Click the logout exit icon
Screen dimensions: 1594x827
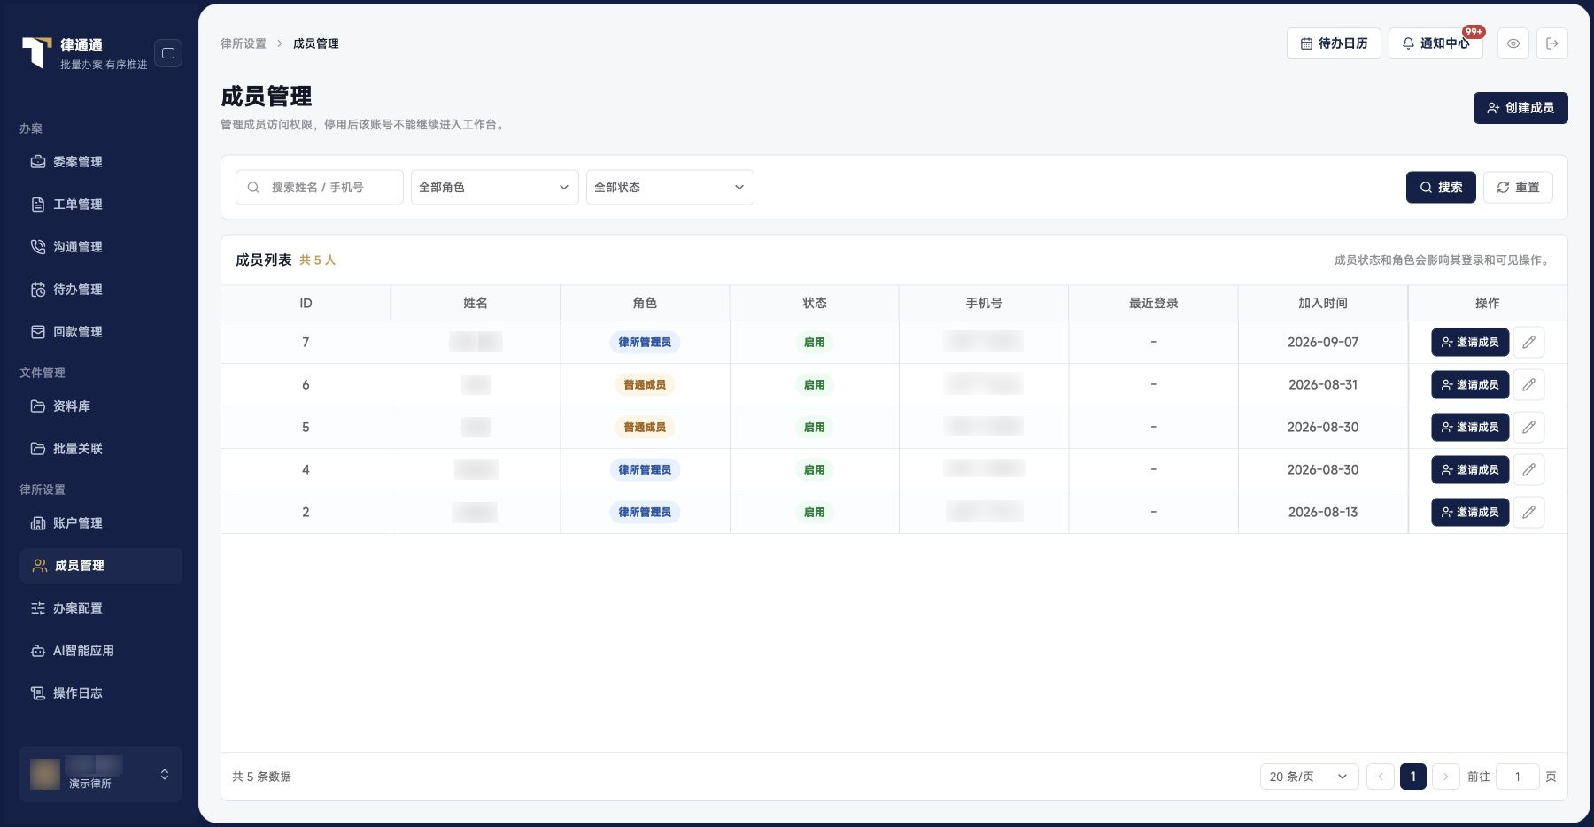tap(1552, 43)
